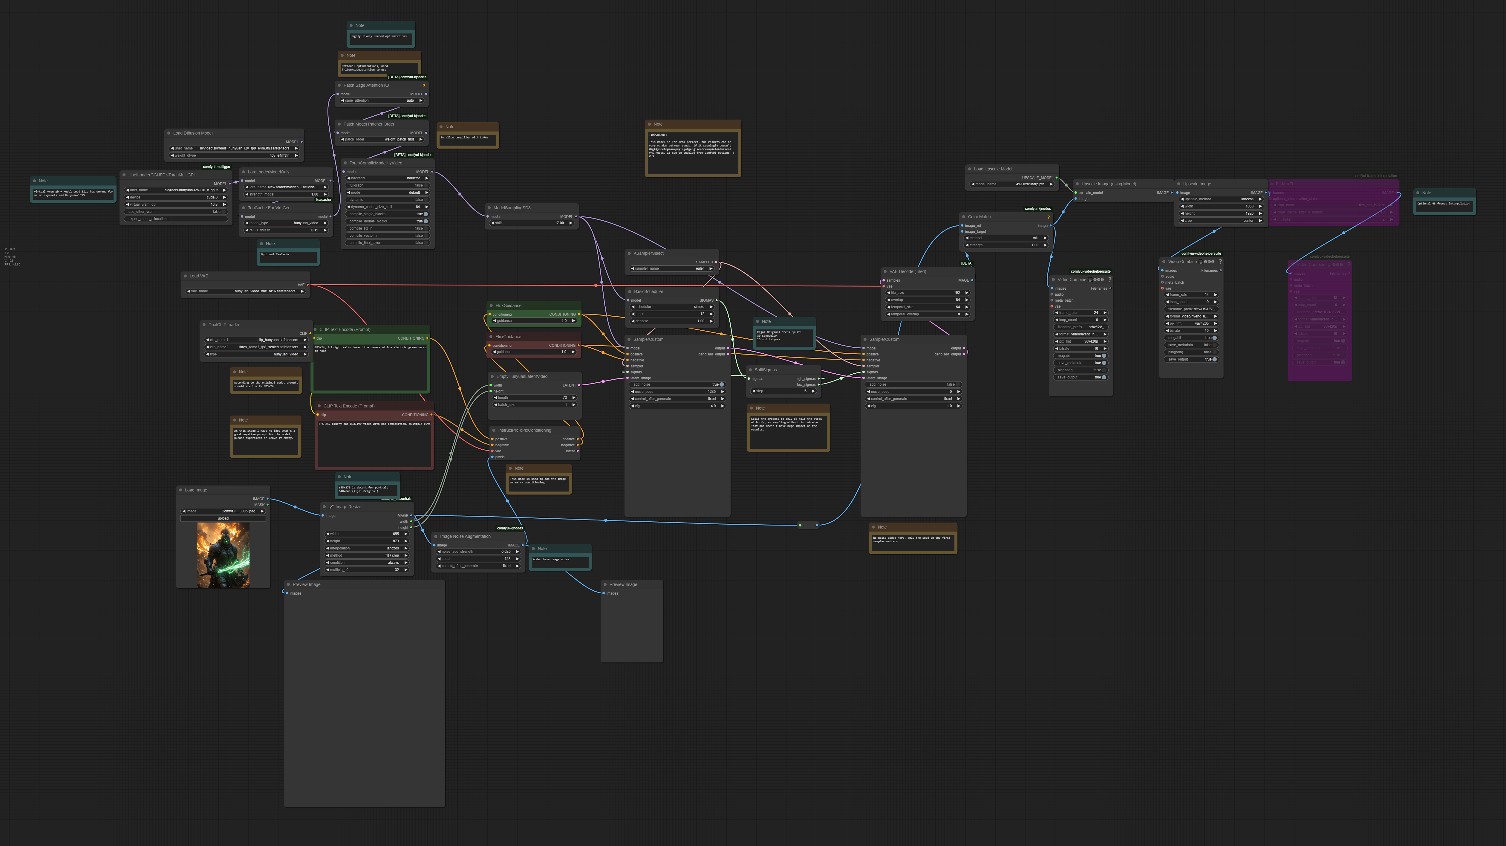Screen dimensions: 1506x846
Task: Select the Load Diffusion Model node title
Action: 193,133
